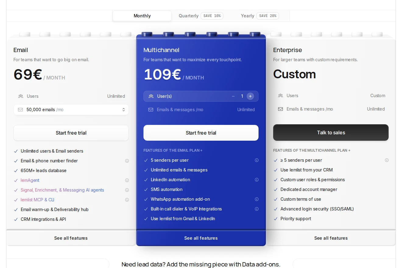This screenshot has height=268, width=402.
Task: Show info for Built-in call dialer & VoIP integrations
Action: tap(257, 209)
